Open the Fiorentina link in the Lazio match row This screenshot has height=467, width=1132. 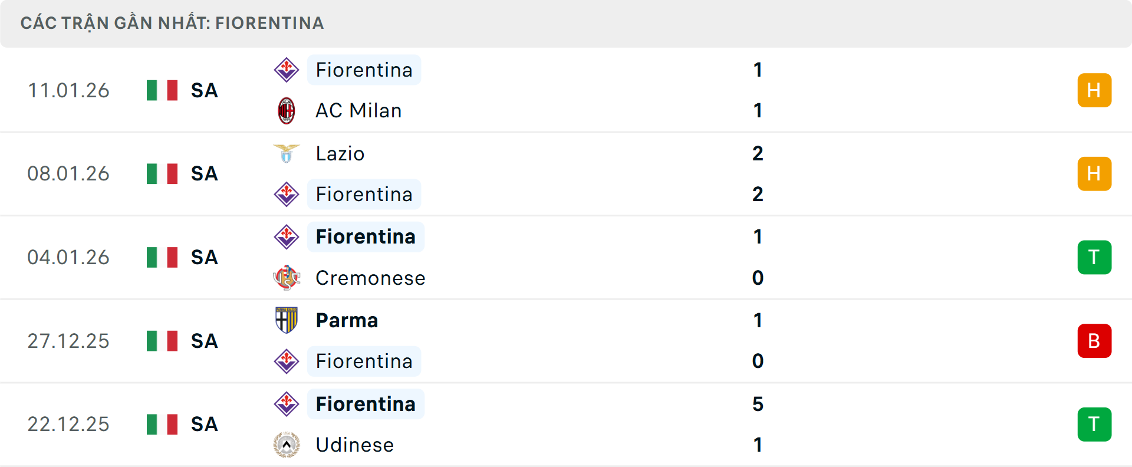coord(364,193)
